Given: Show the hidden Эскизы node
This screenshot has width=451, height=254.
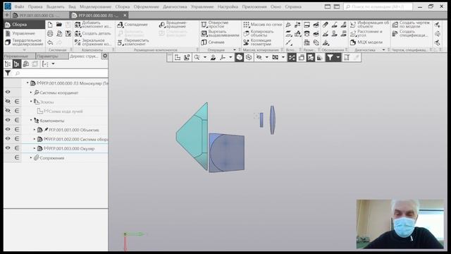Looking at the screenshot, I should point(8,102).
